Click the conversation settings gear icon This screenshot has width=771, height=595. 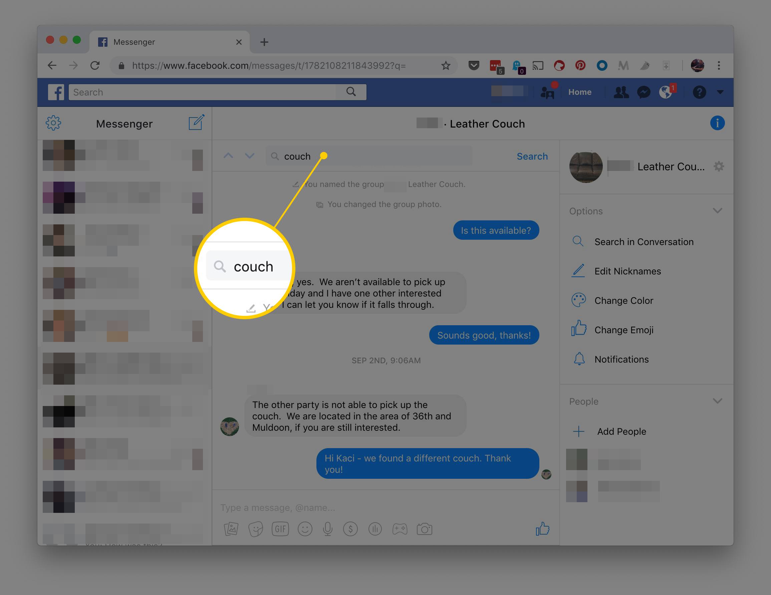[x=719, y=166]
